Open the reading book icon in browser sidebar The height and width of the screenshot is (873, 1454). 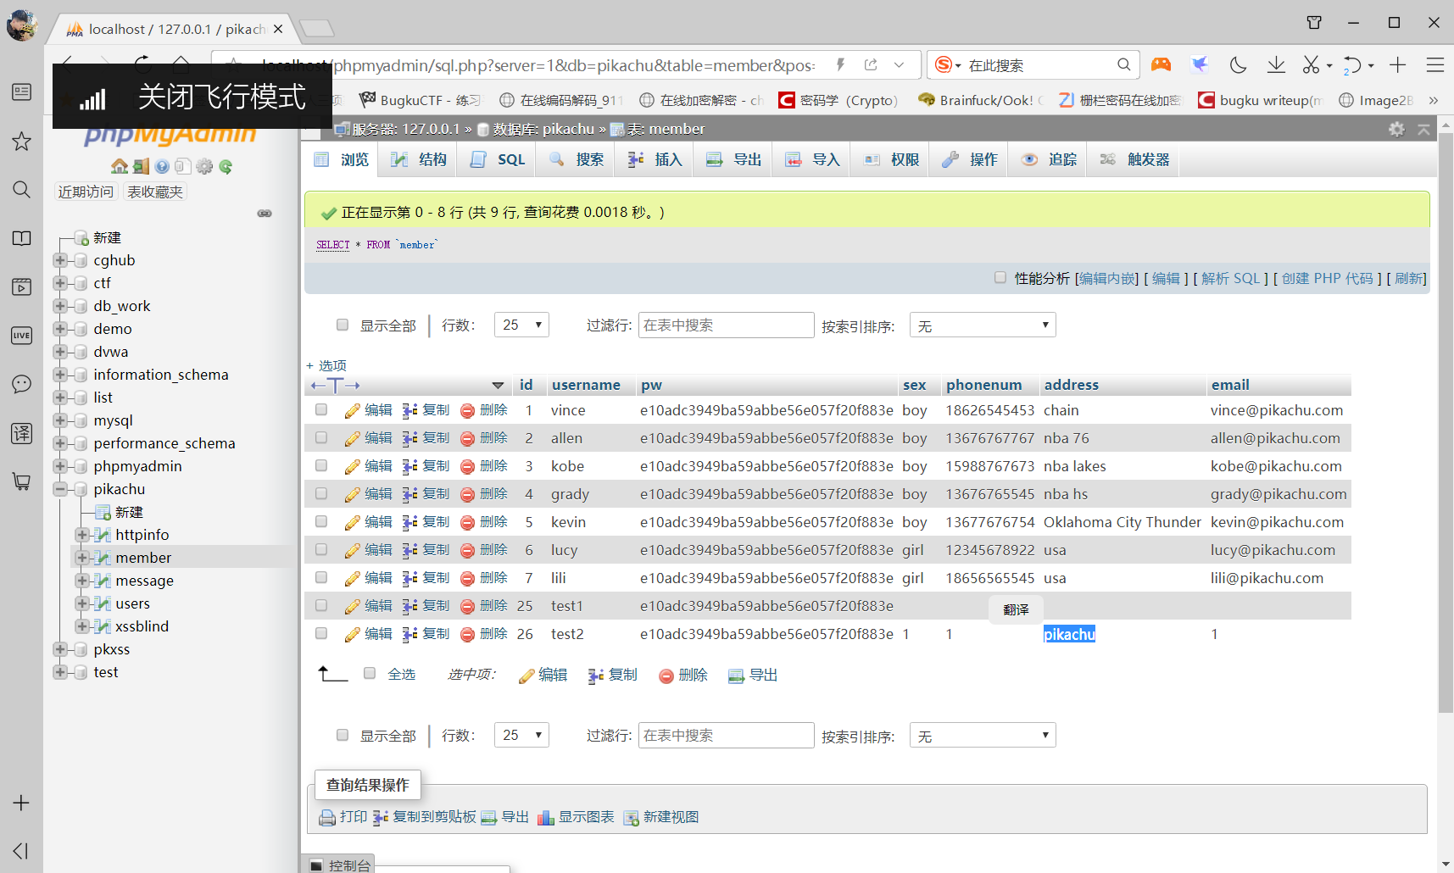(21, 238)
